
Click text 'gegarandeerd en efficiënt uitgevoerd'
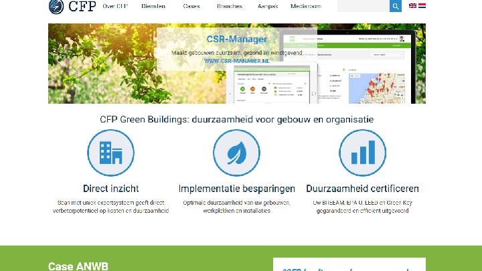[x=362, y=211]
